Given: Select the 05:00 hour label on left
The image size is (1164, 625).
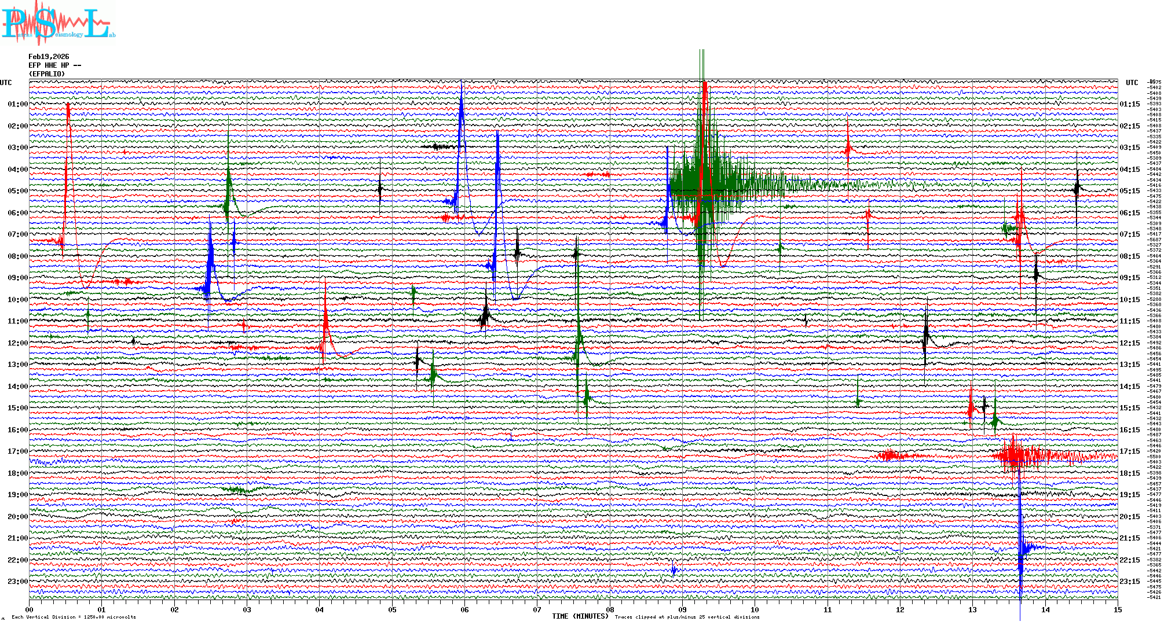Looking at the screenshot, I should [x=17, y=191].
